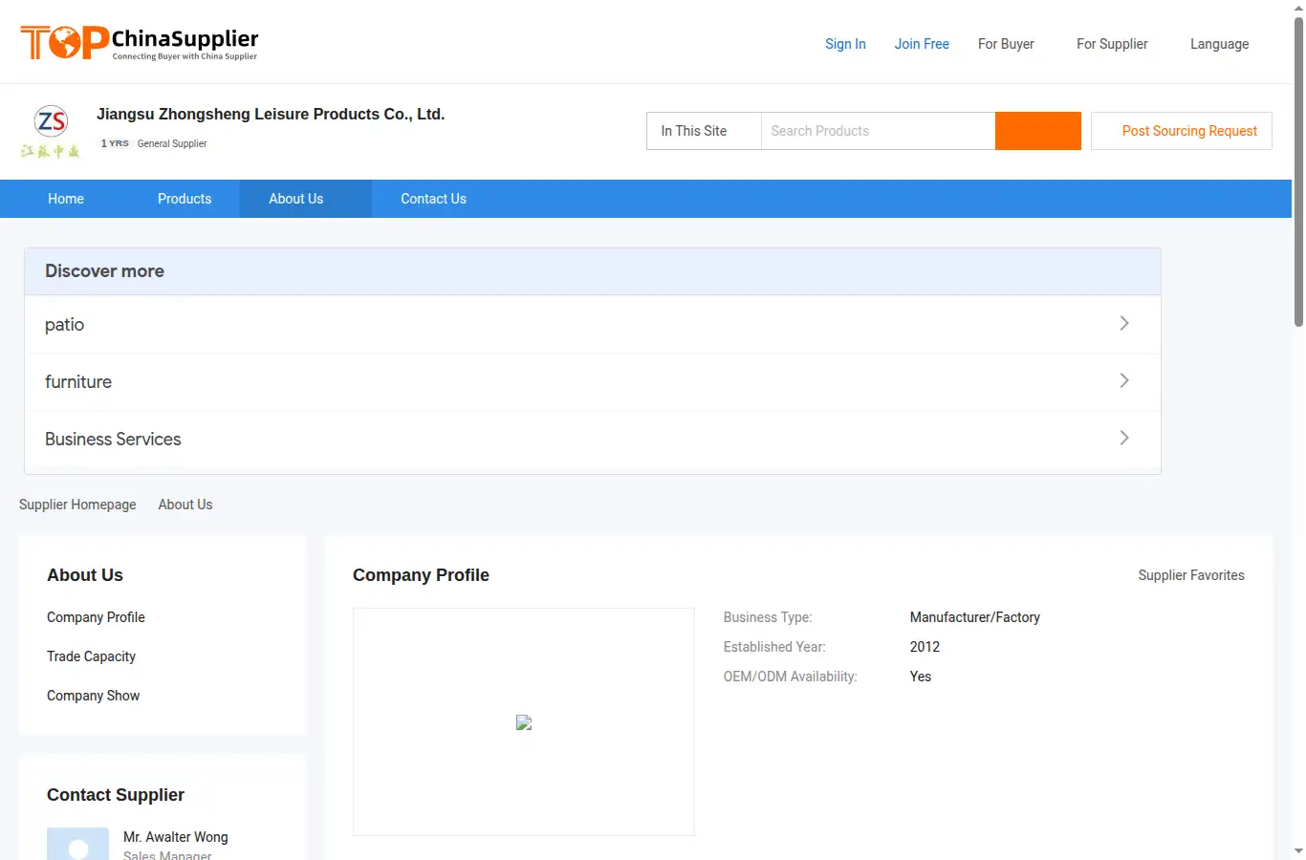
Task: Click the TopChinaSupplier logo
Action: point(140,43)
